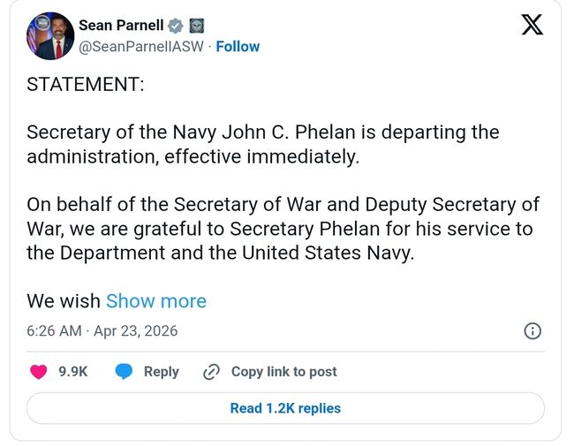Click the 9.9K likes count

[73, 372]
